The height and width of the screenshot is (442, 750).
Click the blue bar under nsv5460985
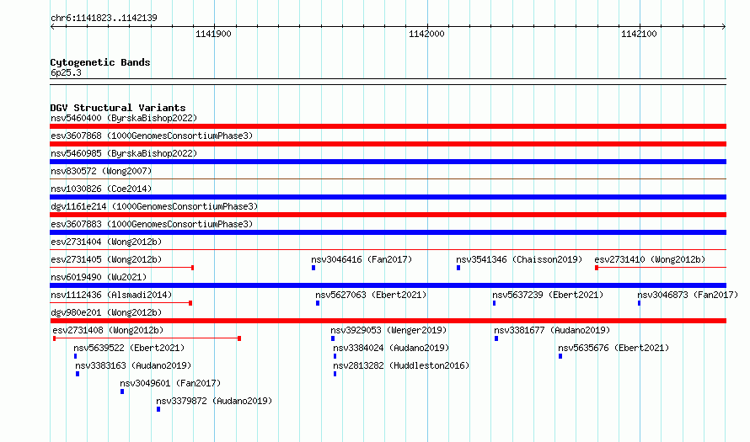click(388, 162)
